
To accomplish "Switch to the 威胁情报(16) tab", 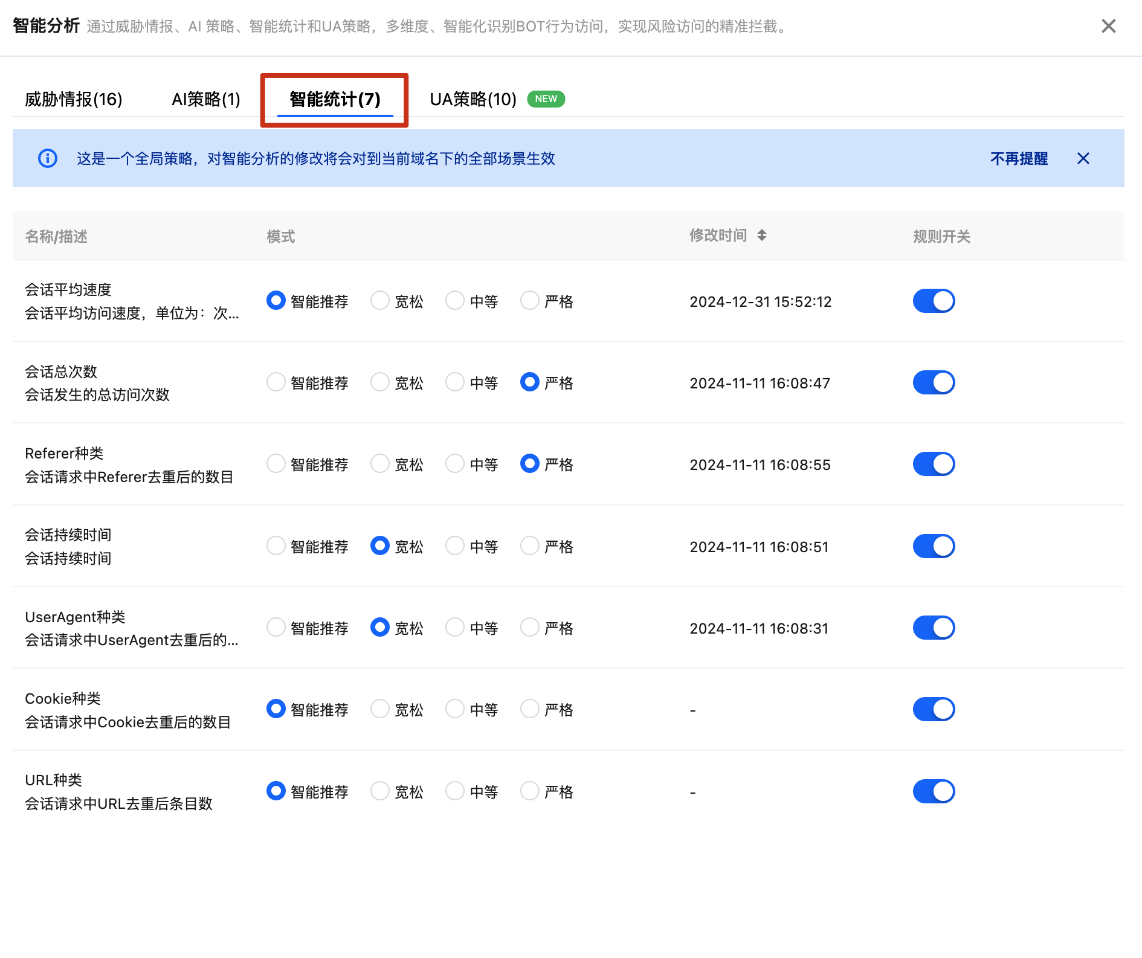I will pos(74,99).
